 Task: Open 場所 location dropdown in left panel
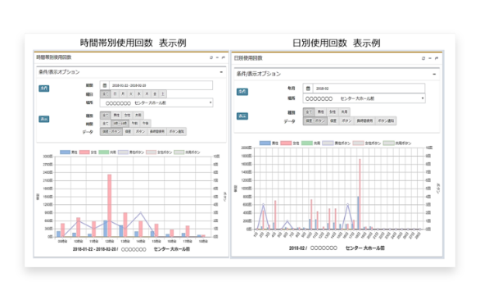(x=156, y=102)
